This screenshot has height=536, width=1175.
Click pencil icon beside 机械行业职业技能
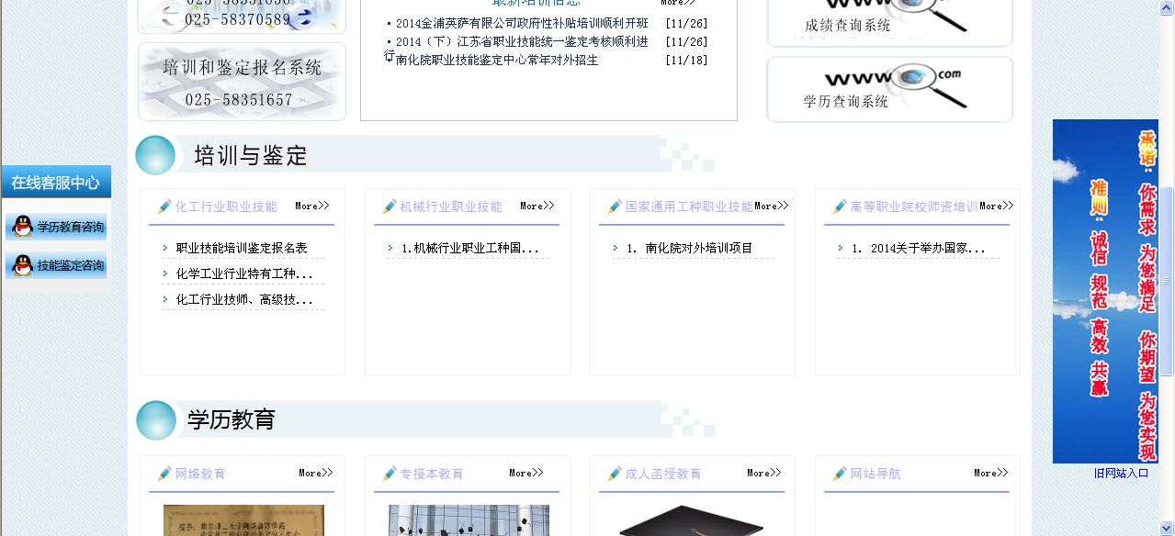390,207
